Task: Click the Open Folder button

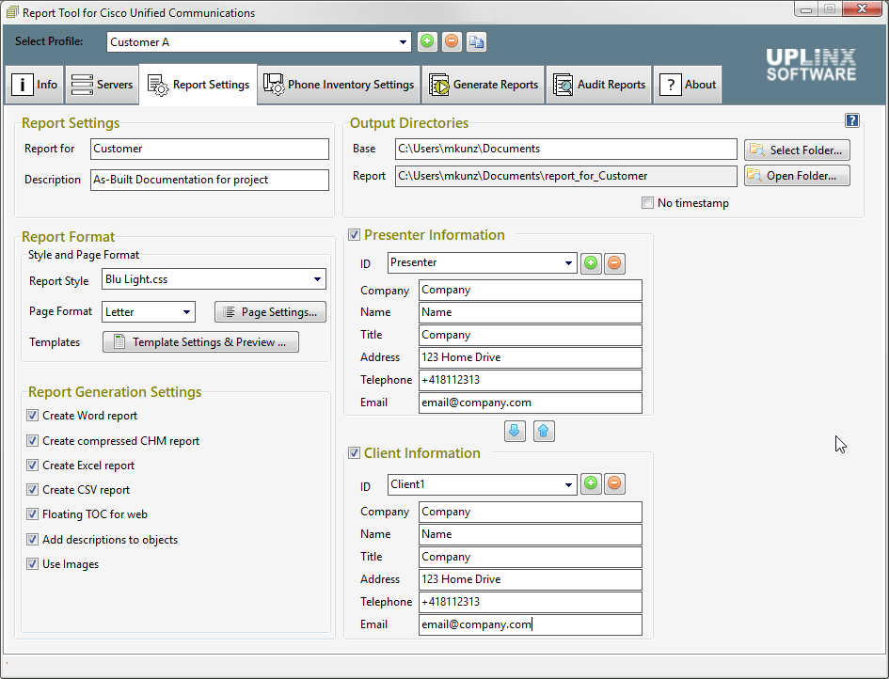Action: (797, 176)
